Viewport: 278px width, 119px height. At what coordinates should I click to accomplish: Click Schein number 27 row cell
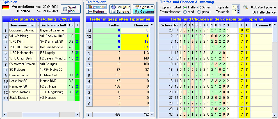pyautogui.click(x=166, y=98)
